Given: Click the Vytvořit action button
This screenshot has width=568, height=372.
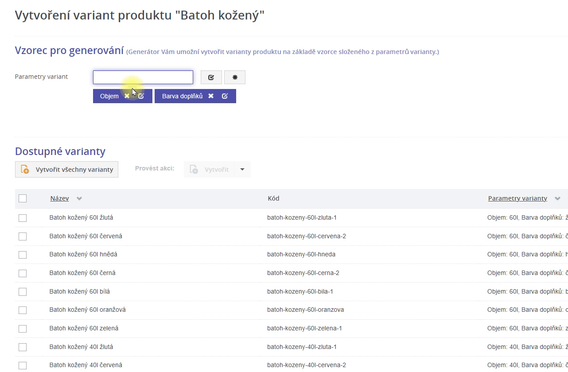Looking at the screenshot, I should [210, 170].
